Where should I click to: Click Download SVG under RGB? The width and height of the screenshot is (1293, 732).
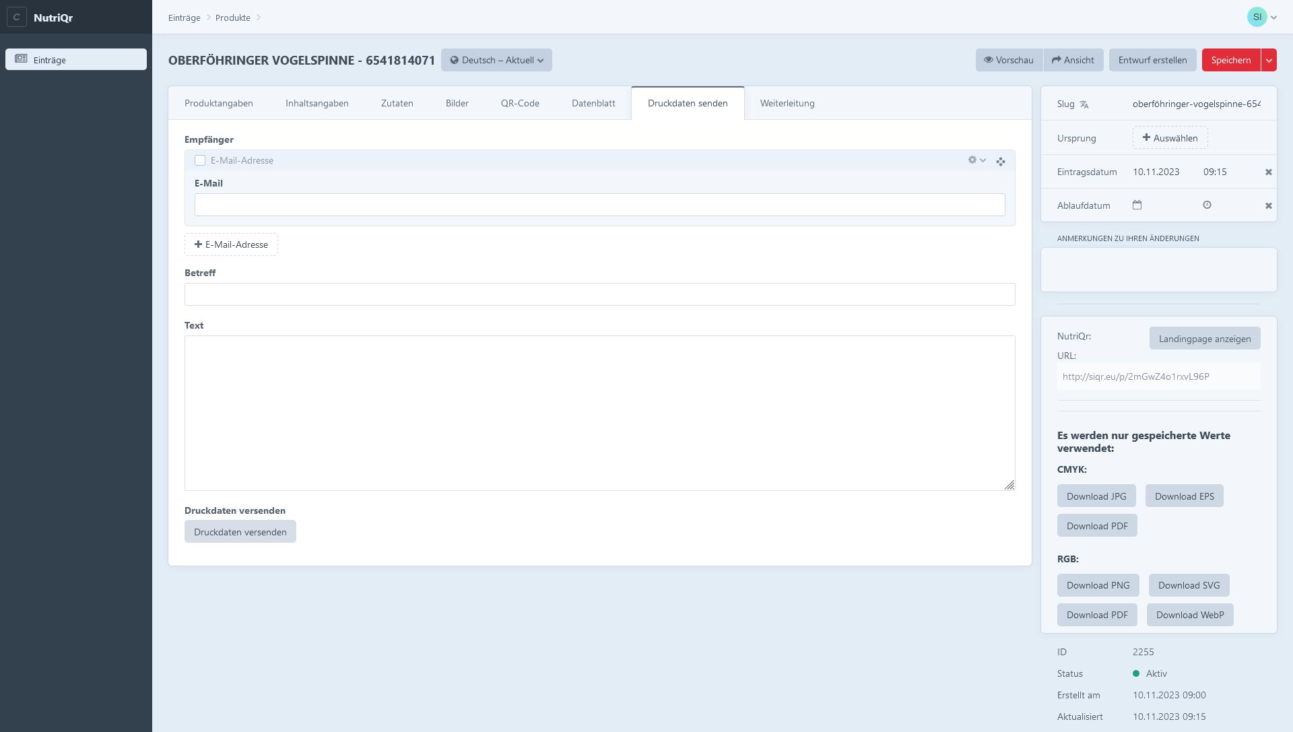(1189, 585)
